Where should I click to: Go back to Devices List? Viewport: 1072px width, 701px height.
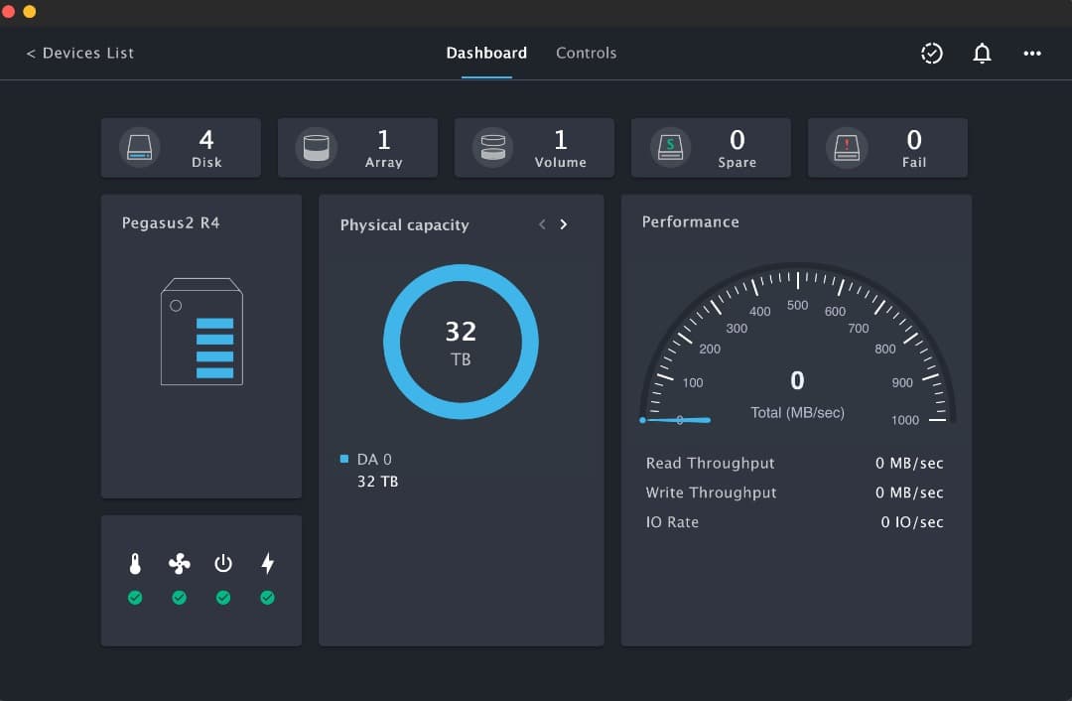point(80,54)
